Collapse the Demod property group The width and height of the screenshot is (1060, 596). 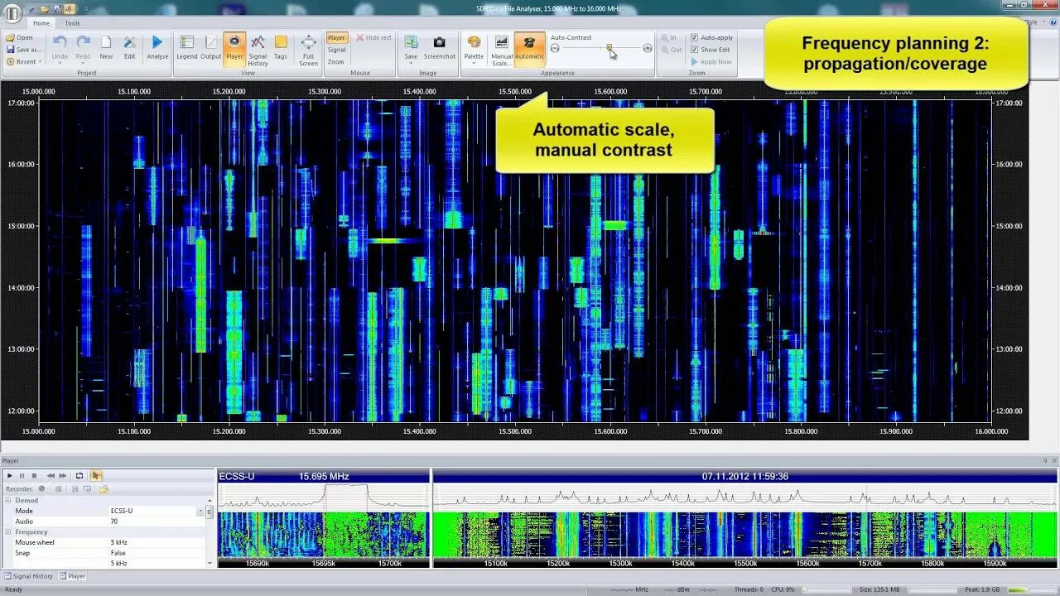click(8, 500)
